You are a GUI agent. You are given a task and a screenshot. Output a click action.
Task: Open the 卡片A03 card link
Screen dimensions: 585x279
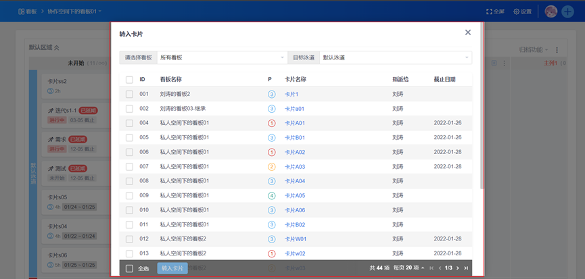tap(295, 167)
